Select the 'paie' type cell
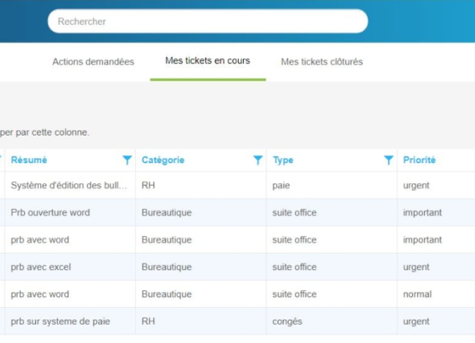The image size is (475, 343). (x=281, y=186)
